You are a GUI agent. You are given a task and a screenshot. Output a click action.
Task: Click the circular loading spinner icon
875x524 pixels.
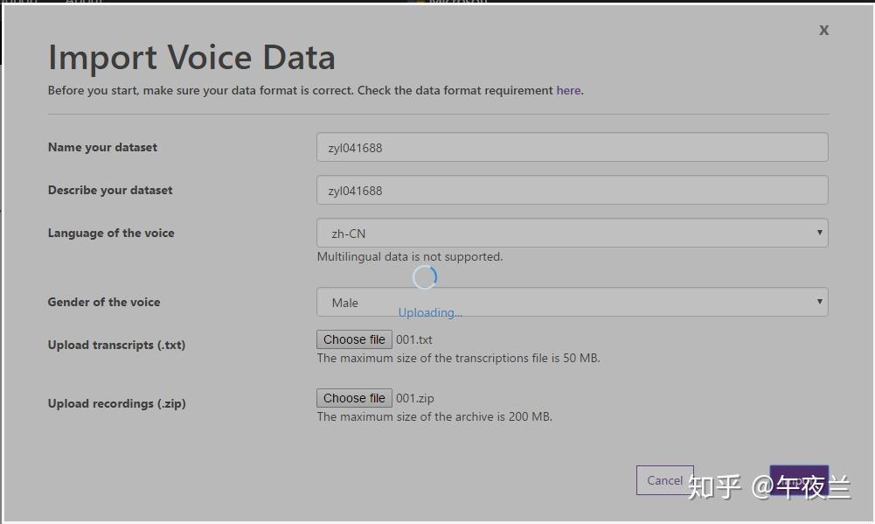pos(425,277)
